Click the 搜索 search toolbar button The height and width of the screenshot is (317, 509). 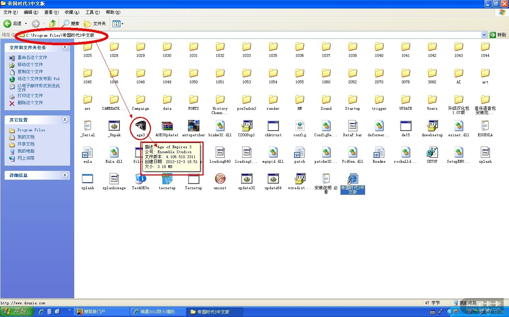tap(71, 24)
